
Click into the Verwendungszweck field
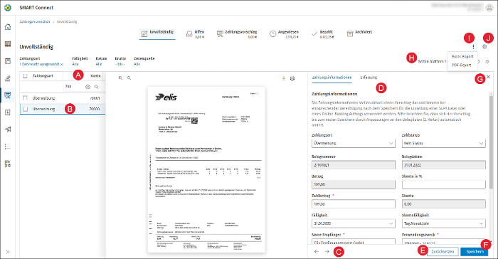click(x=444, y=242)
